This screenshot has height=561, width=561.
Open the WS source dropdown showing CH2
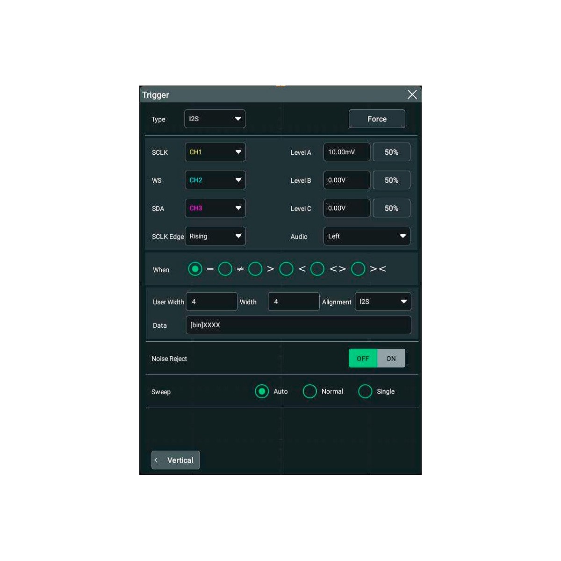[x=215, y=180]
